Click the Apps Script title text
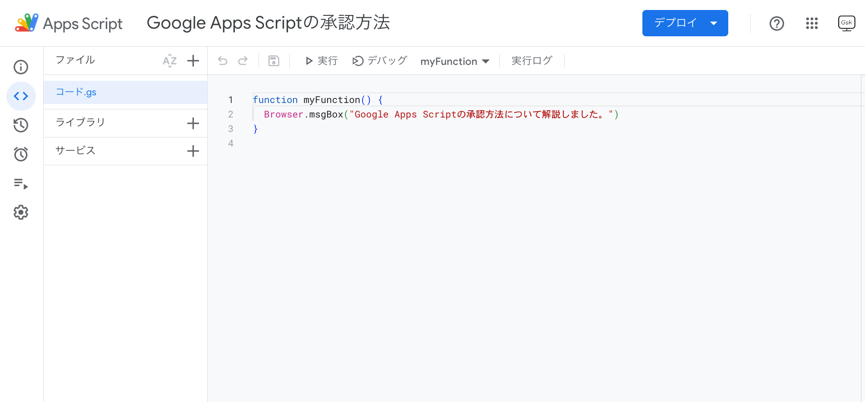This screenshot has width=865, height=402. [x=83, y=24]
